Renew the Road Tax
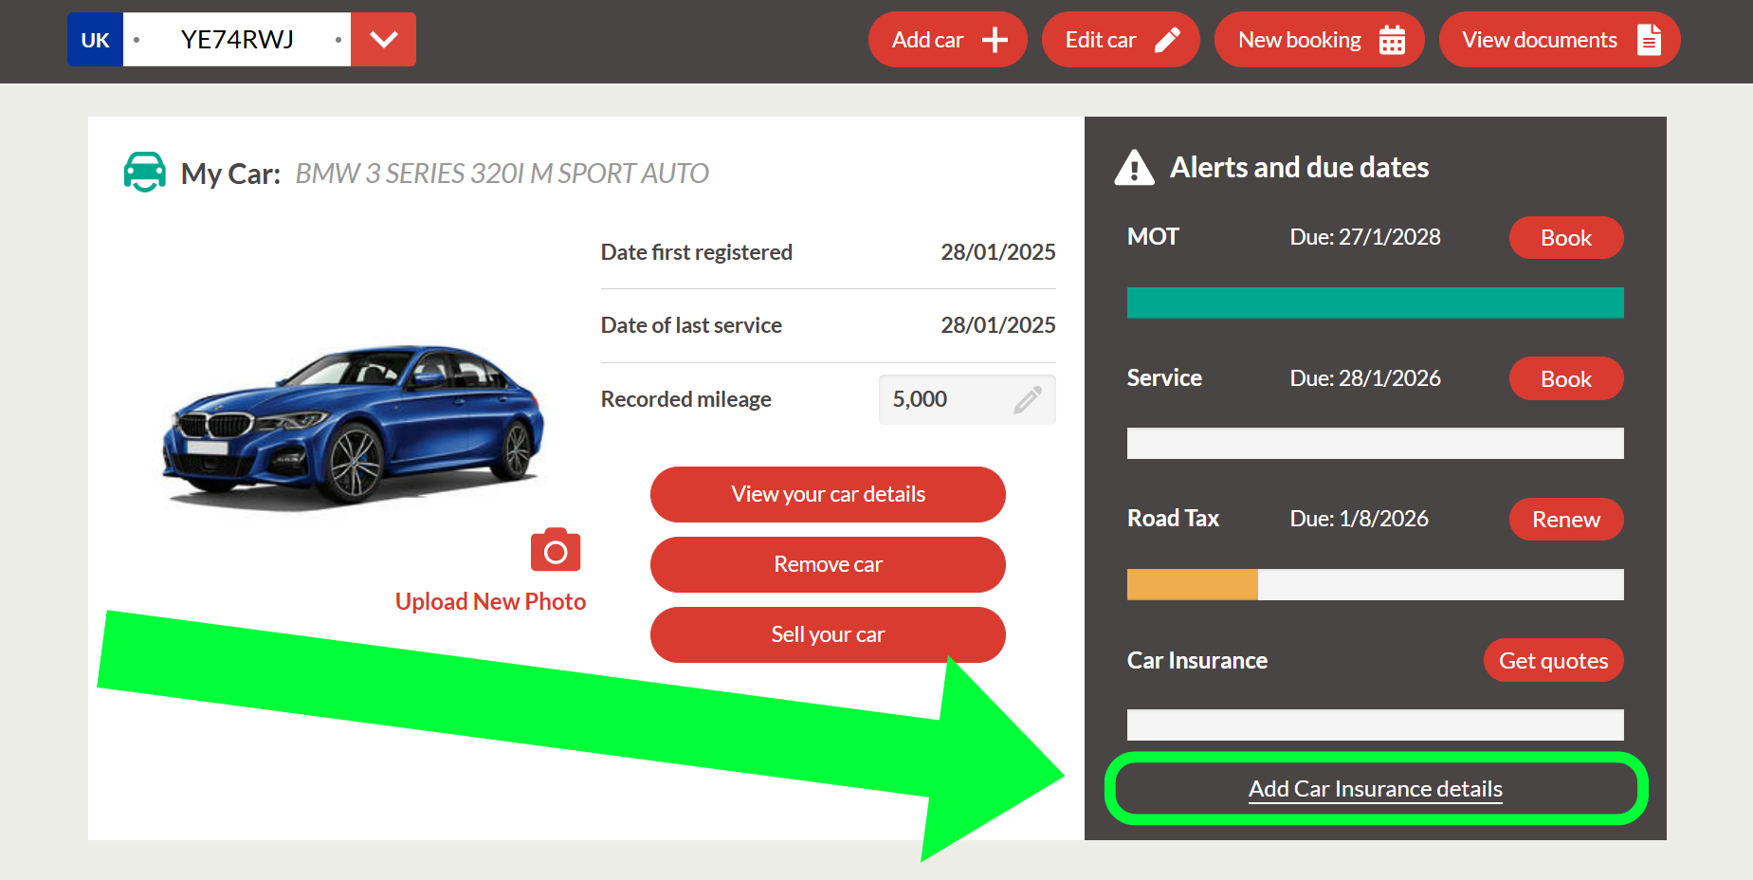 [1565, 520]
